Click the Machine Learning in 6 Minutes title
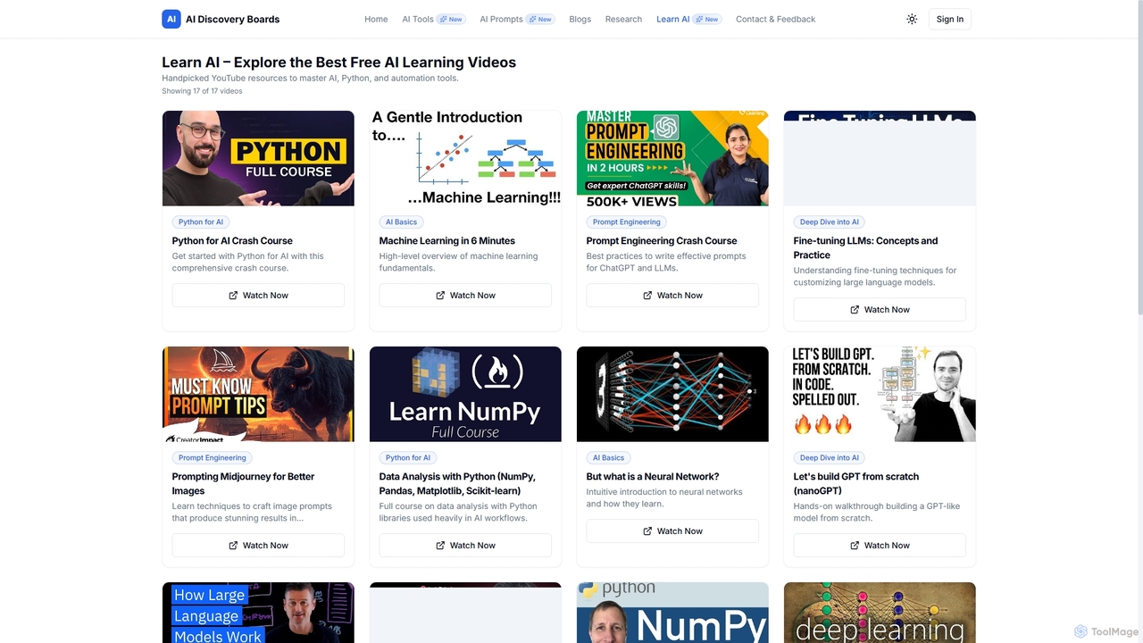 (446, 240)
